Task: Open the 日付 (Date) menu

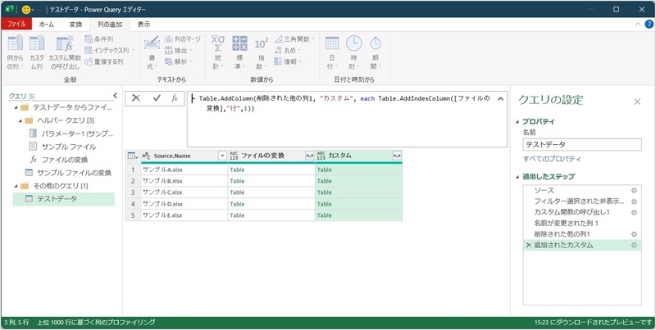Action: pos(332,52)
